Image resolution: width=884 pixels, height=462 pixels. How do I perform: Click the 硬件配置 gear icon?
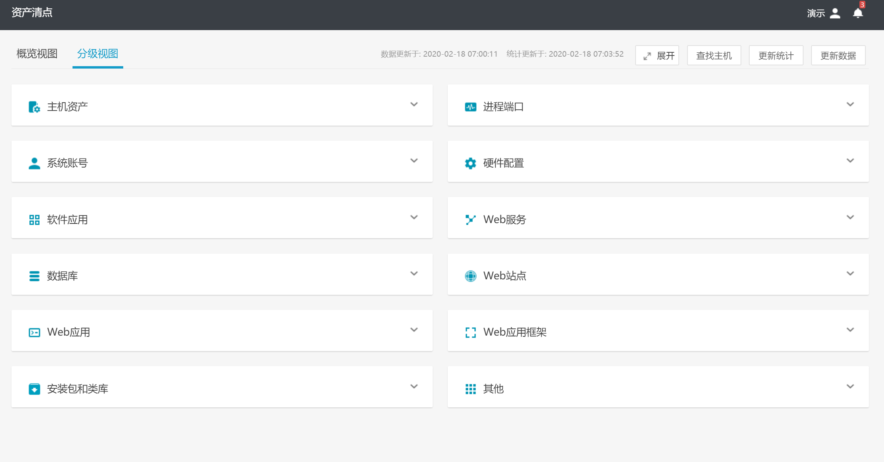click(470, 163)
